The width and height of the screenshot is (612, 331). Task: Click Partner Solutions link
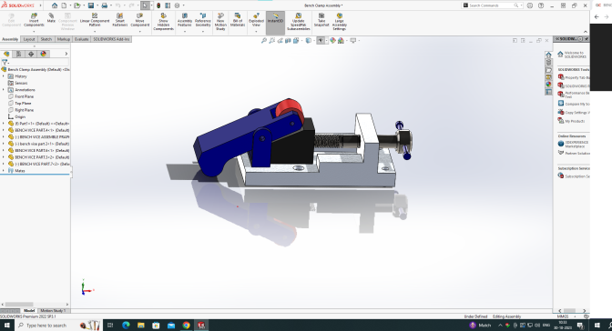coord(577,153)
